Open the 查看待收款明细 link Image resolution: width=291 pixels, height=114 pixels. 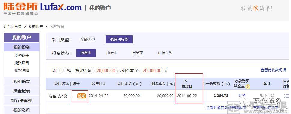pyautogui.click(x=273, y=70)
